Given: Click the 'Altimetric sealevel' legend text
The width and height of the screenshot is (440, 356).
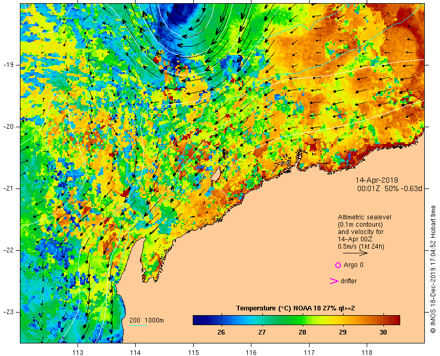Looking at the screenshot, I should click(x=364, y=217).
